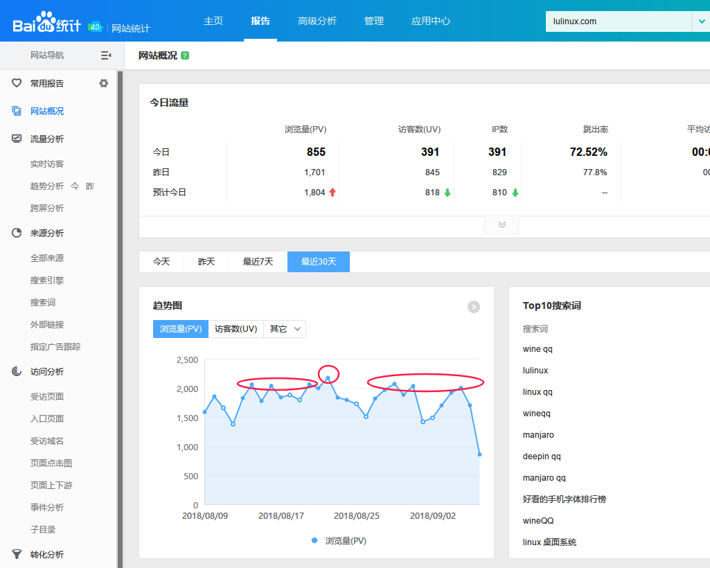This screenshot has width=710, height=568.
Task: Expand the 访问分析 sidebar section
Action: pyautogui.click(x=47, y=372)
